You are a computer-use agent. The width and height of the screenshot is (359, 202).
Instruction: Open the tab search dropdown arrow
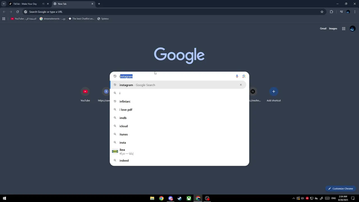pyautogui.click(x=4, y=4)
